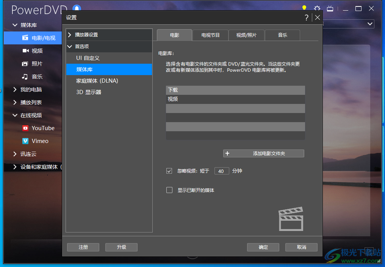Click the 注册 button
The width and height of the screenshot is (385, 267).
pos(83,247)
